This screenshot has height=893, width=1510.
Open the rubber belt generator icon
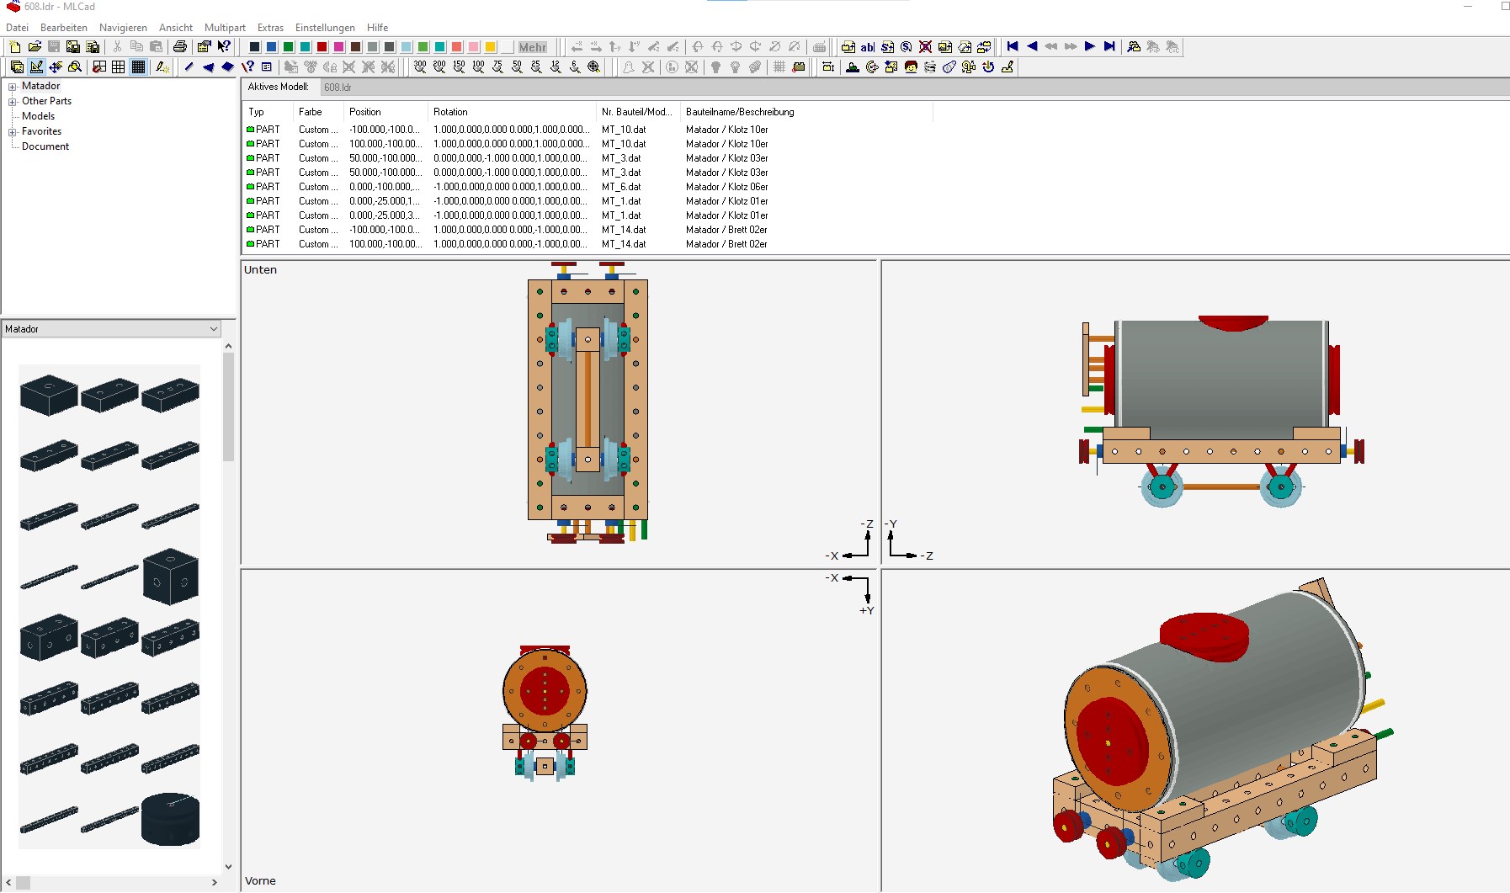(949, 67)
